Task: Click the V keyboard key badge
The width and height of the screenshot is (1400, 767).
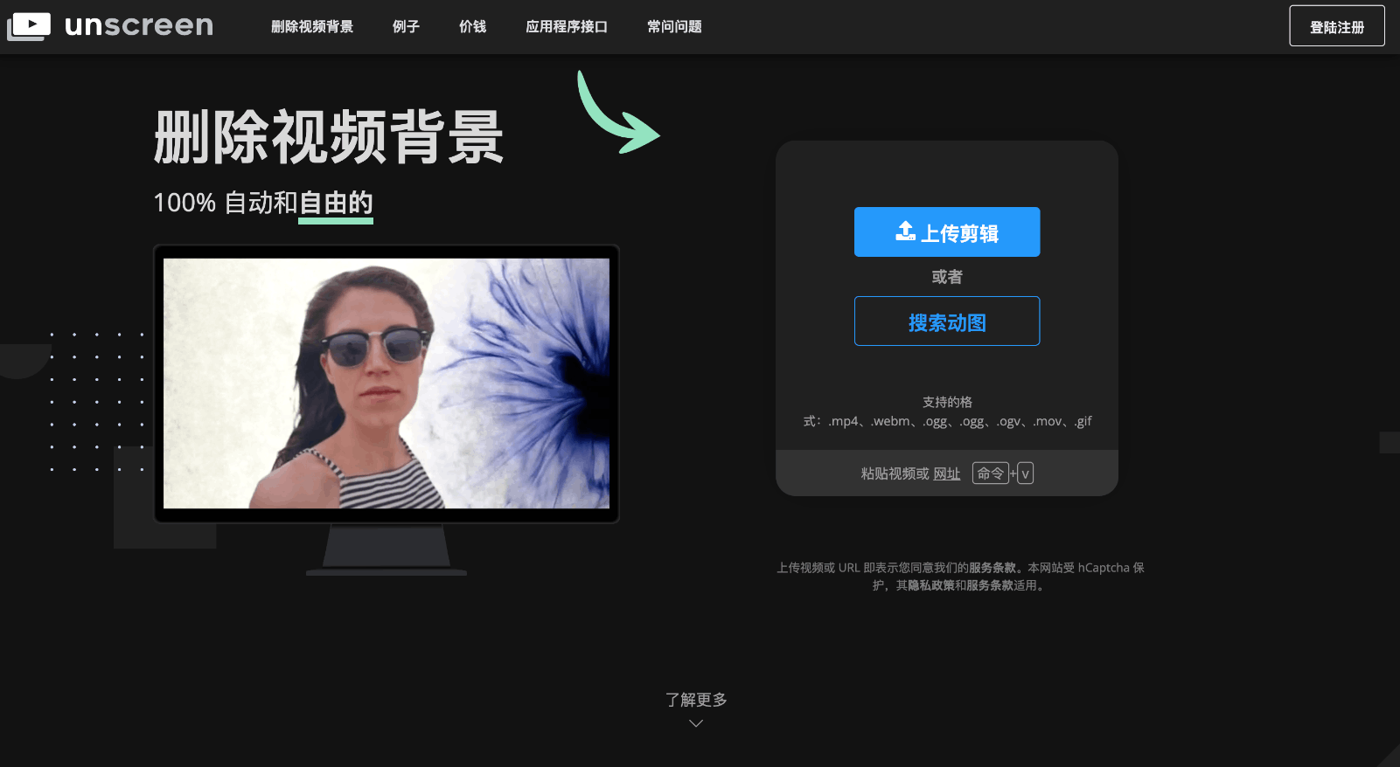Action: (1026, 473)
